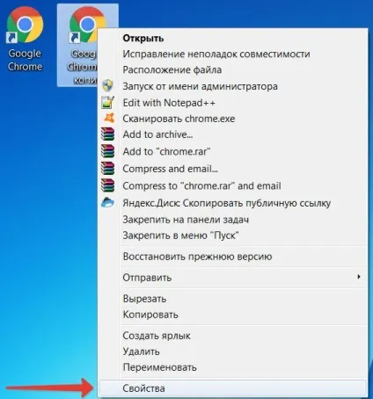This screenshot has height=399, width=373.
Task: Open Расположение файла
Action: (x=233, y=70)
